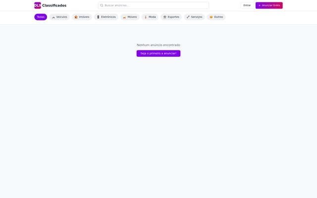Click the clothing icon for Moda
The image size is (317, 198).
tap(146, 17)
